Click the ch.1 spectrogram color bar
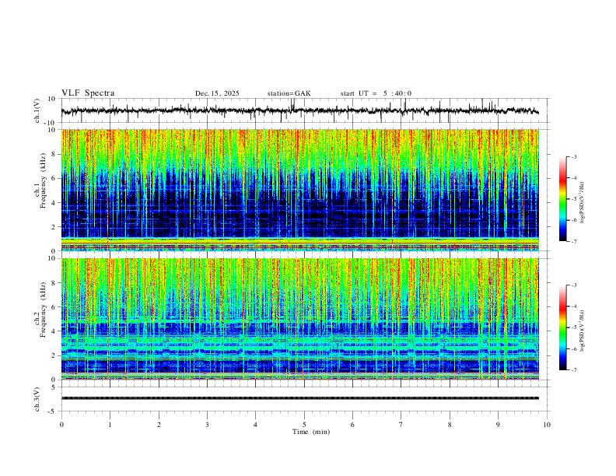Viewport: 616px width, 476px height. [x=563, y=198]
